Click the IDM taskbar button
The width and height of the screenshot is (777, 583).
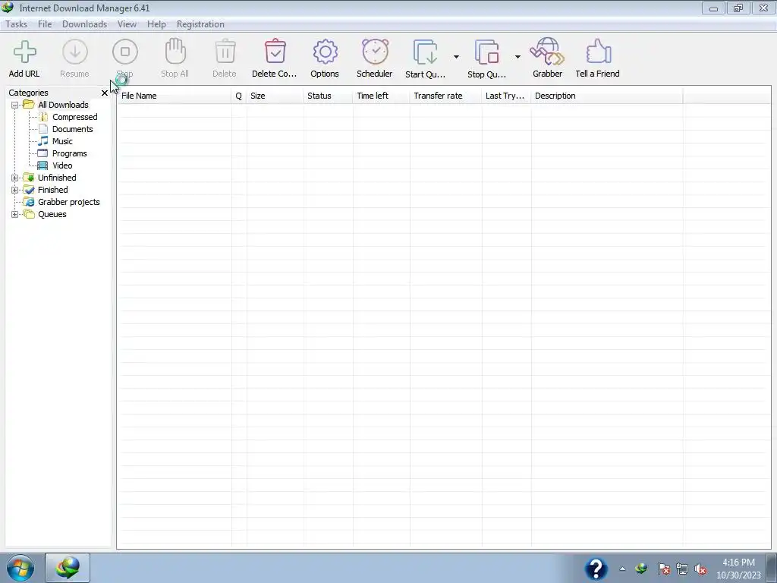pos(68,568)
